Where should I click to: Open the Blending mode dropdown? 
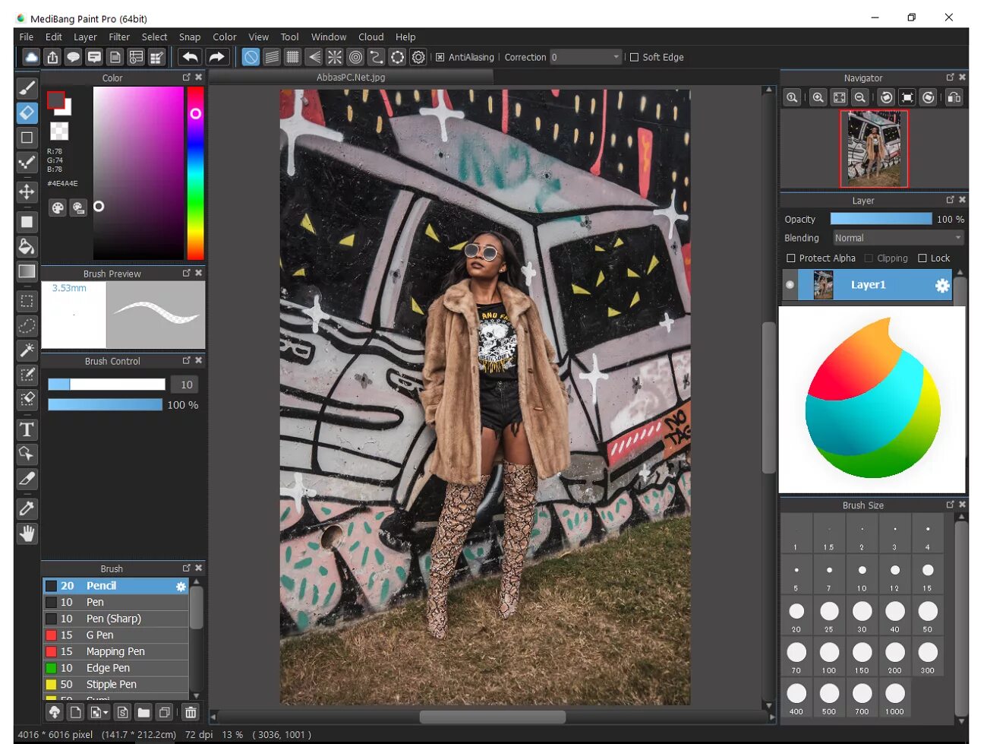click(898, 238)
